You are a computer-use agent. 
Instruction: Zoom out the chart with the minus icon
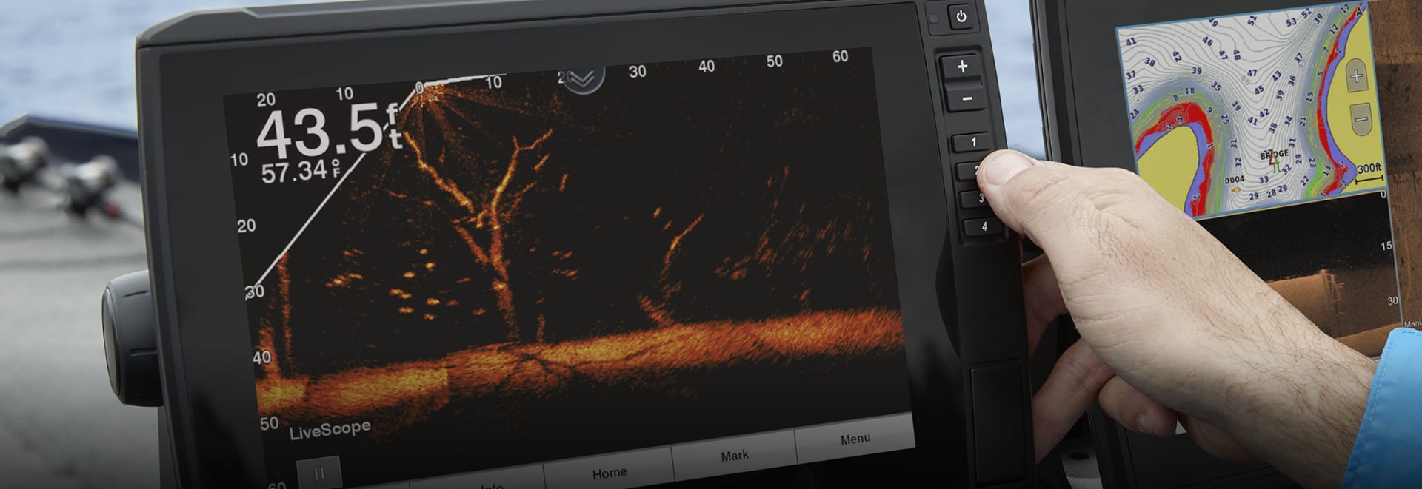pyautogui.click(x=1360, y=119)
